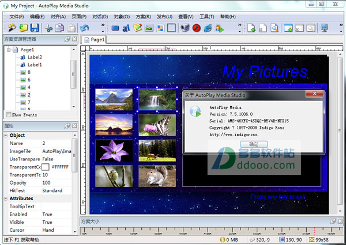
Task: Close the properties panel
Action: tap(74, 126)
